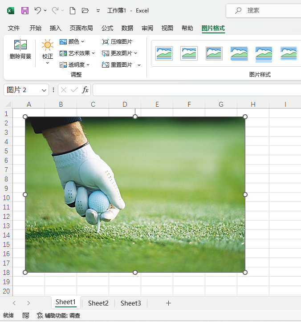This screenshot has height=322, width=301.
Task: Click the macro recording status bar icon
Action: pyautogui.click(x=26, y=315)
